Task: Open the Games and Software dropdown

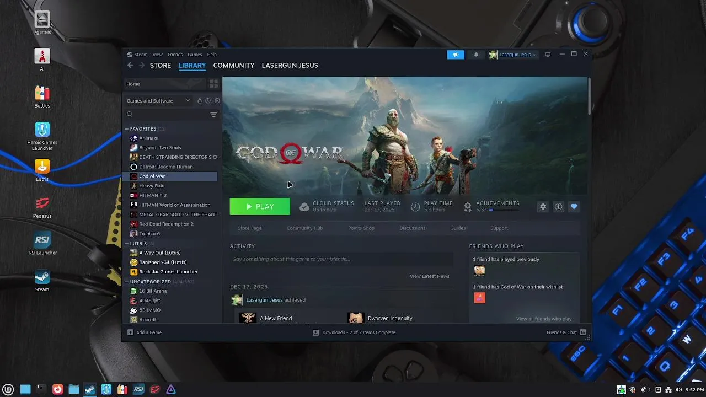Action: [158, 101]
